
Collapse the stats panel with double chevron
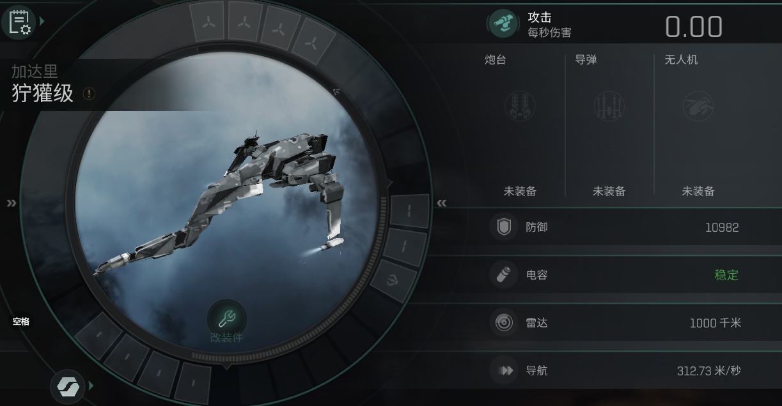(442, 203)
